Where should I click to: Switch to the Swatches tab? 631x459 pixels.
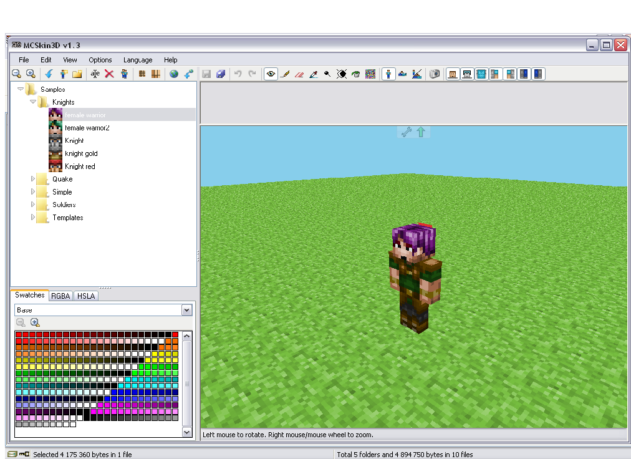(x=29, y=295)
